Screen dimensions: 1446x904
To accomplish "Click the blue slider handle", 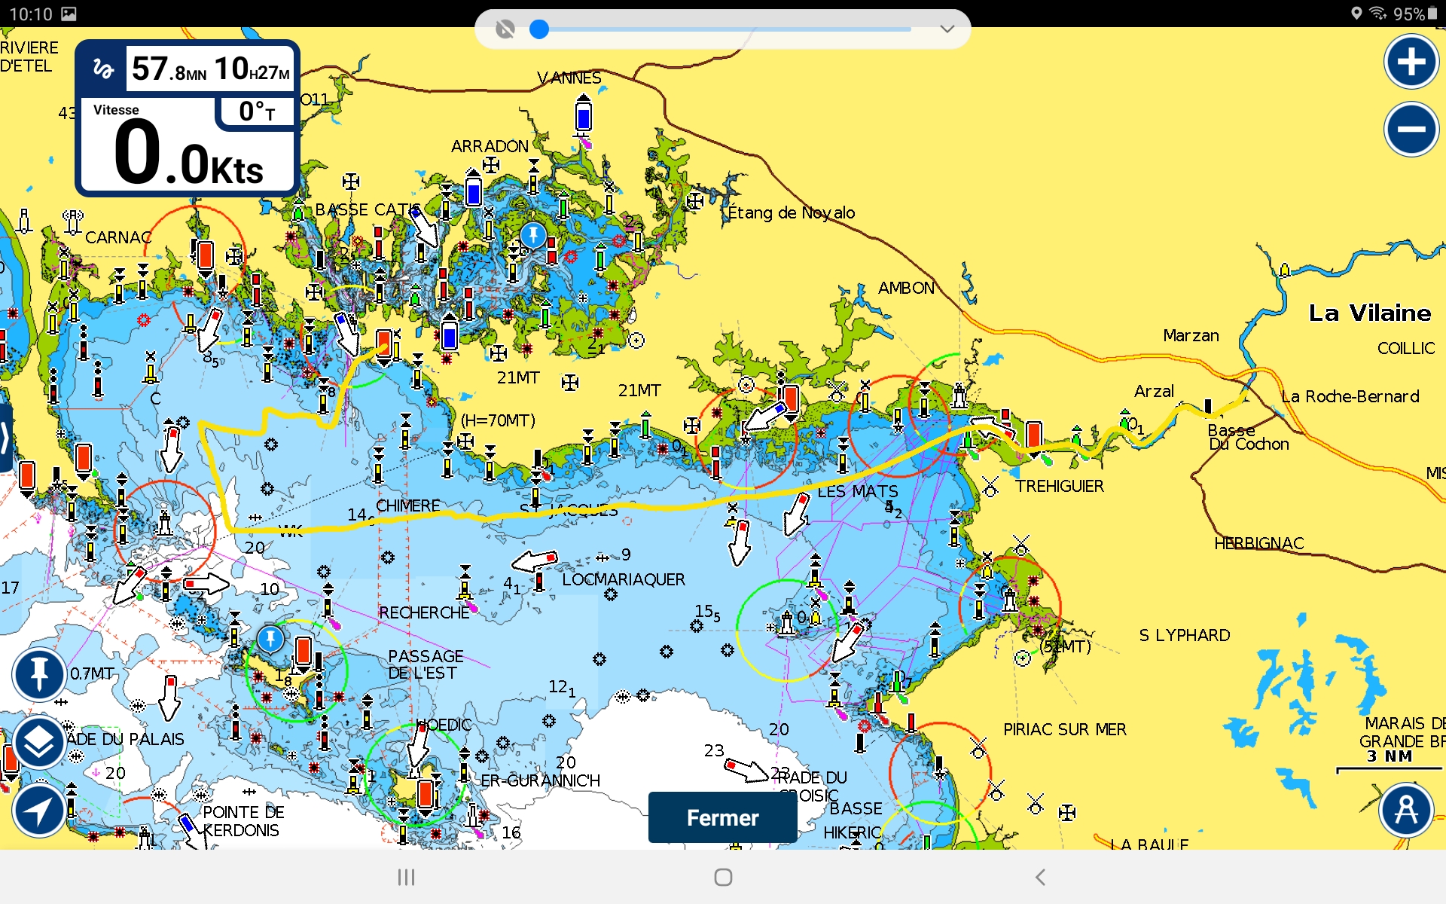I will click(539, 29).
